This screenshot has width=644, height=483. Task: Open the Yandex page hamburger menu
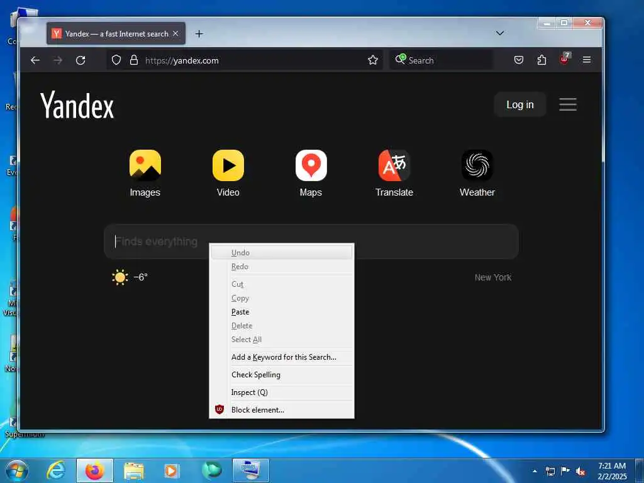[x=568, y=104]
